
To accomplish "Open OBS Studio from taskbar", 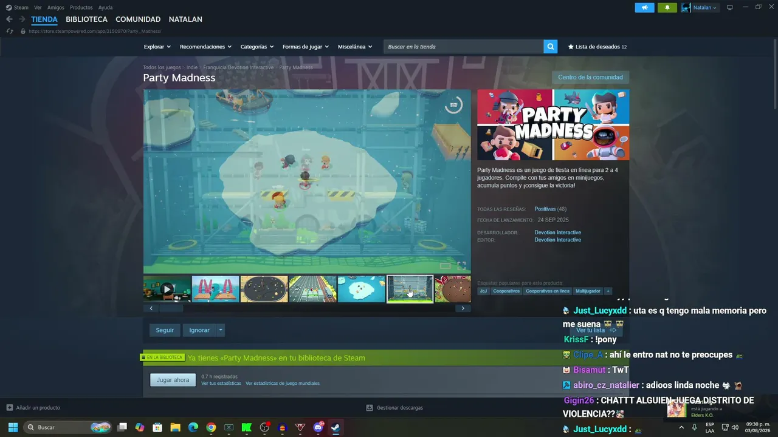I will click(x=264, y=427).
